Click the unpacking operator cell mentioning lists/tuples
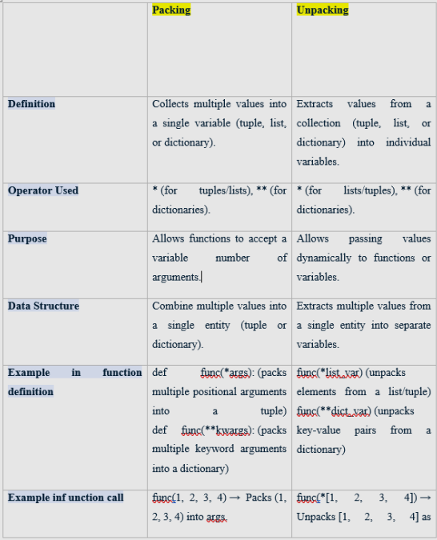Screen dimensions: 437x540 coord(363,200)
